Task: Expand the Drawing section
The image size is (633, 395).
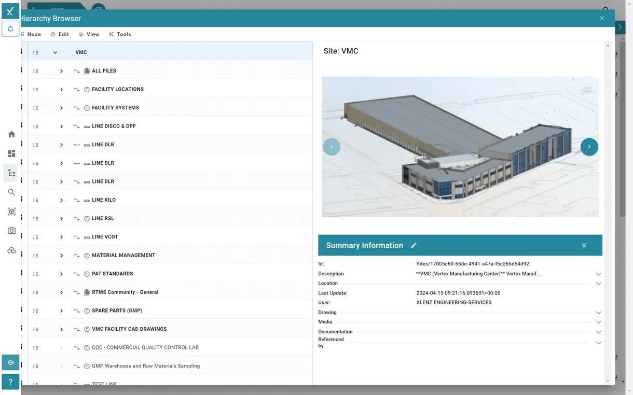Action: click(598, 313)
